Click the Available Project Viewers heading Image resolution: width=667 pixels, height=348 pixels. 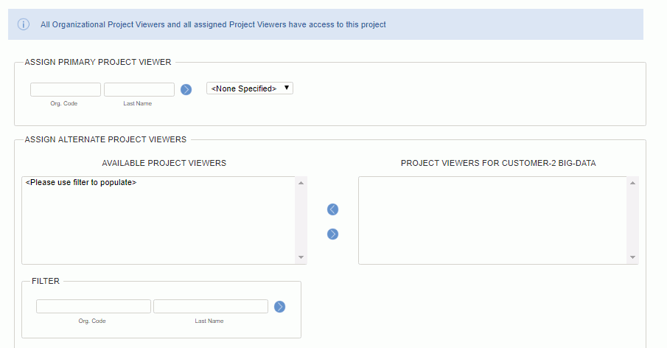tap(164, 163)
